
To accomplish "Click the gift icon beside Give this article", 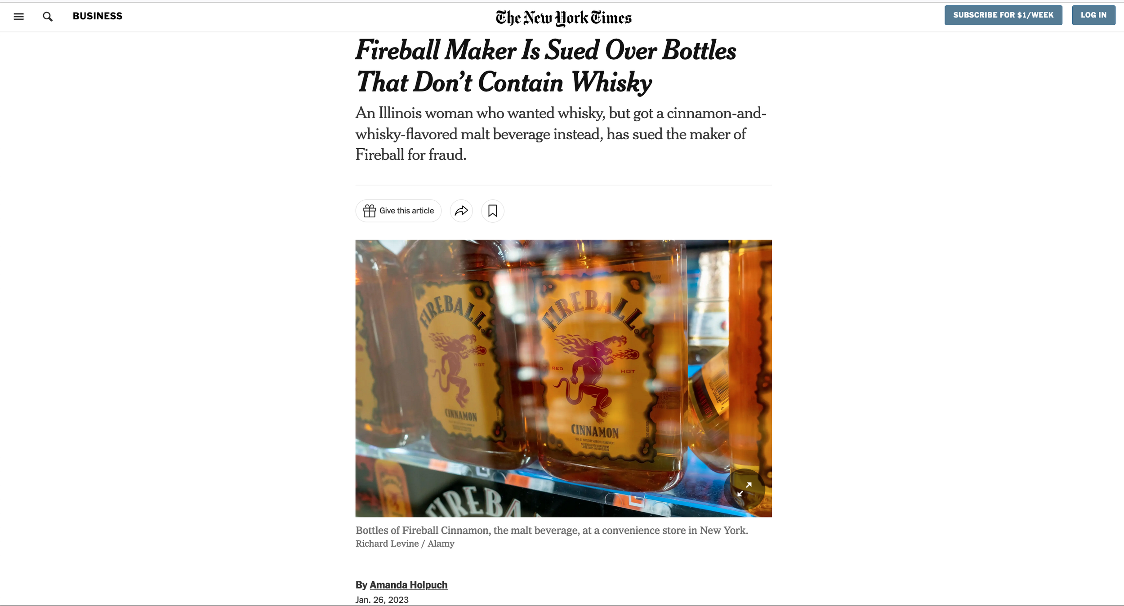I will (370, 211).
